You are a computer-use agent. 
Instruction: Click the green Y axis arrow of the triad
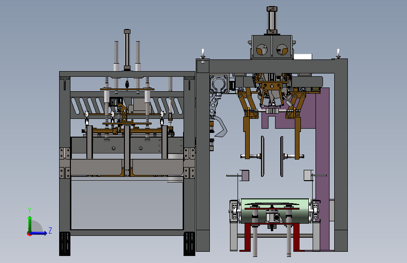click(x=30, y=224)
